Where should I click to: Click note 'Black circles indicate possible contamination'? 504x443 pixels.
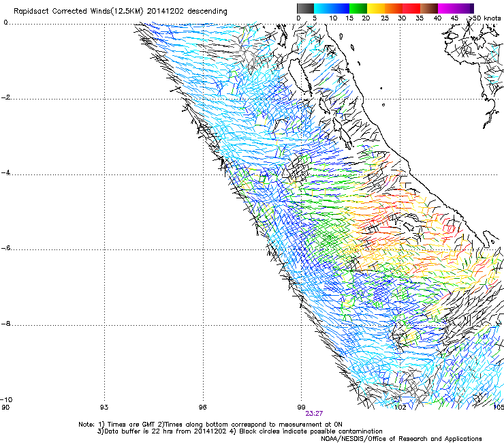[x=311, y=431]
